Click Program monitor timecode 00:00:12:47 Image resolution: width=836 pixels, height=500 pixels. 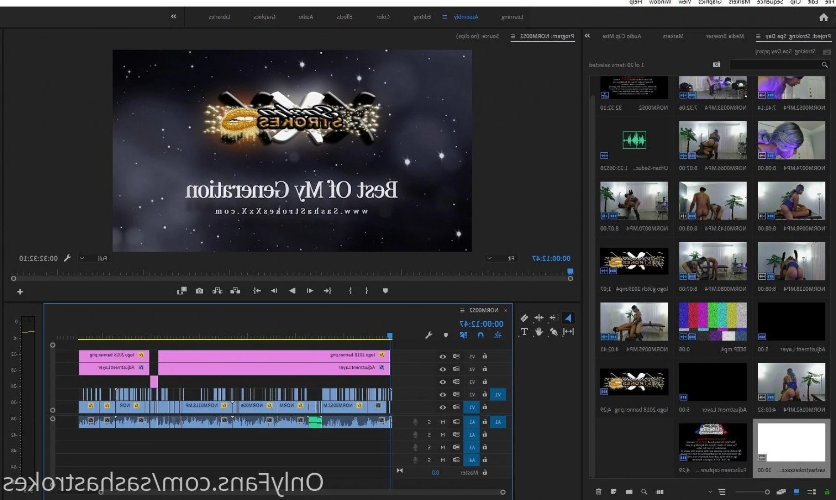coord(551,258)
